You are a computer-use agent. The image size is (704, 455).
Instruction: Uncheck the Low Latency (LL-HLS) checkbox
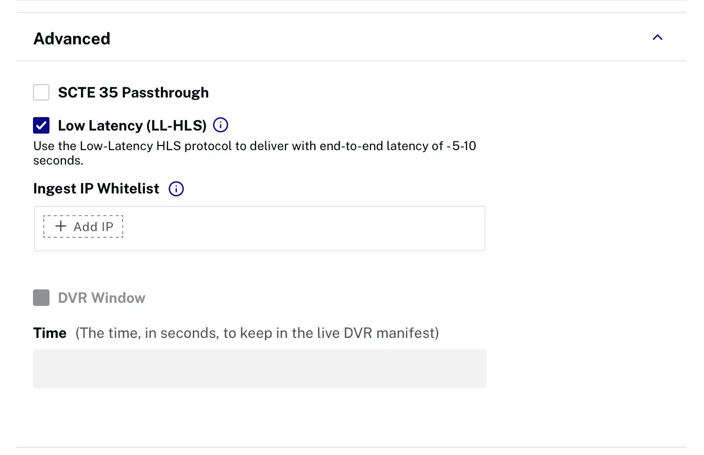tap(41, 125)
